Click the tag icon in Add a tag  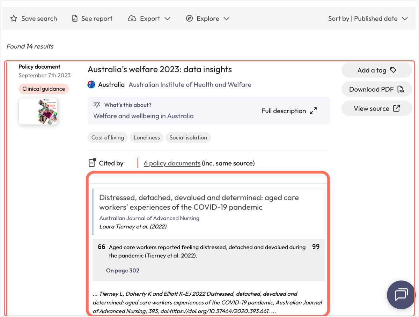393,70
